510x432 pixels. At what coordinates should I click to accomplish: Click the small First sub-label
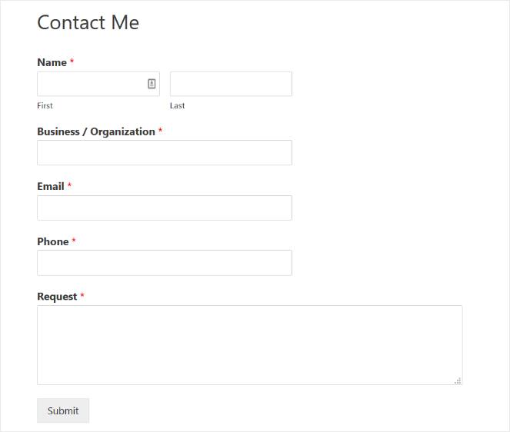click(45, 105)
